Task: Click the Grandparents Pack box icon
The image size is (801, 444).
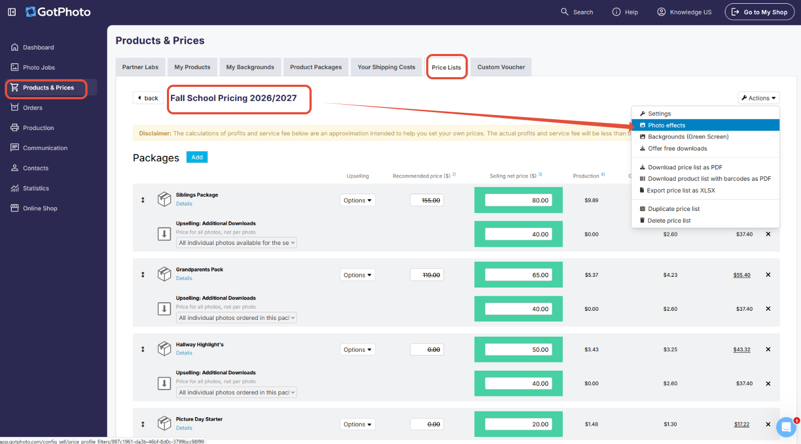Action: point(164,274)
